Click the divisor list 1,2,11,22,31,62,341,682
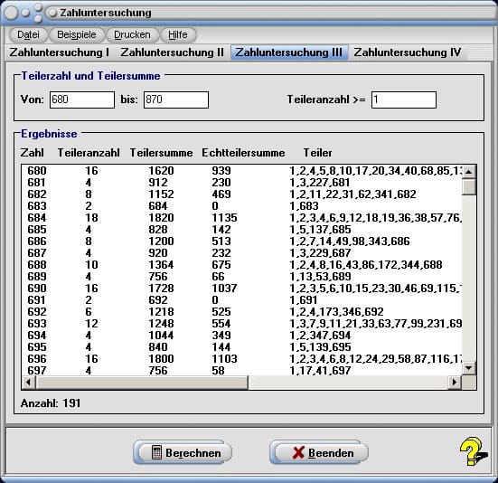 point(352,194)
